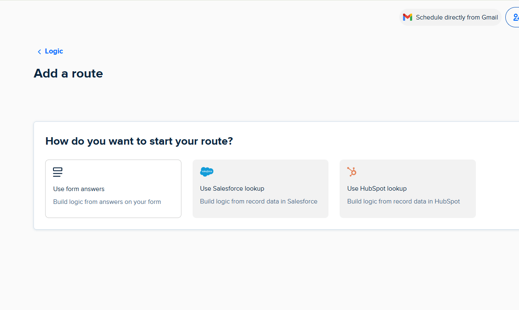Image resolution: width=519 pixels, height=310 pixels.
Task: Click the Use HubSpot lookup label text
Action: point(377,188)
